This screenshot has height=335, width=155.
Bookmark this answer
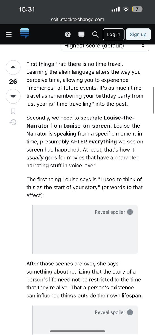click(x=13, y=111)
